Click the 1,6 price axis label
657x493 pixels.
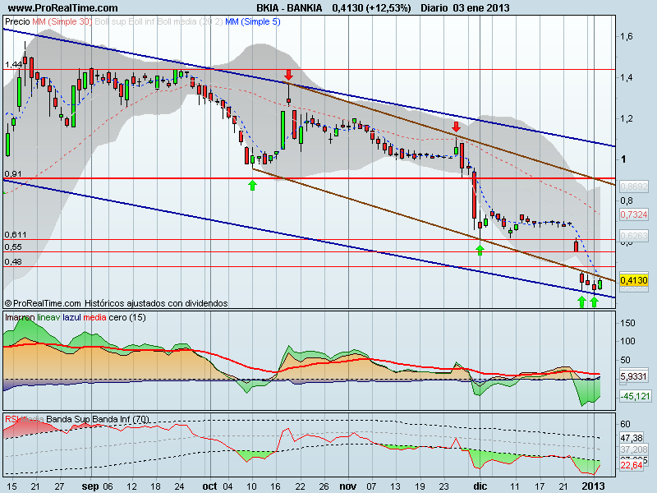[x=627, y=36]
